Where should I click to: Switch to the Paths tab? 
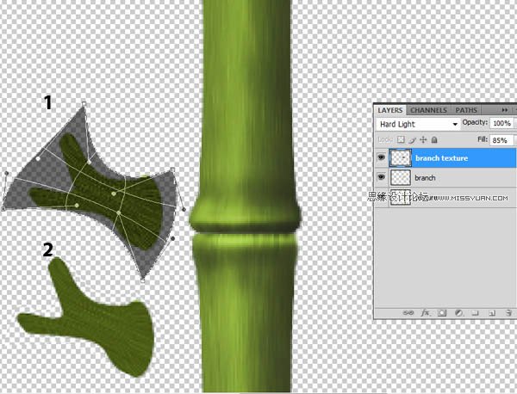tap(466, 110)
